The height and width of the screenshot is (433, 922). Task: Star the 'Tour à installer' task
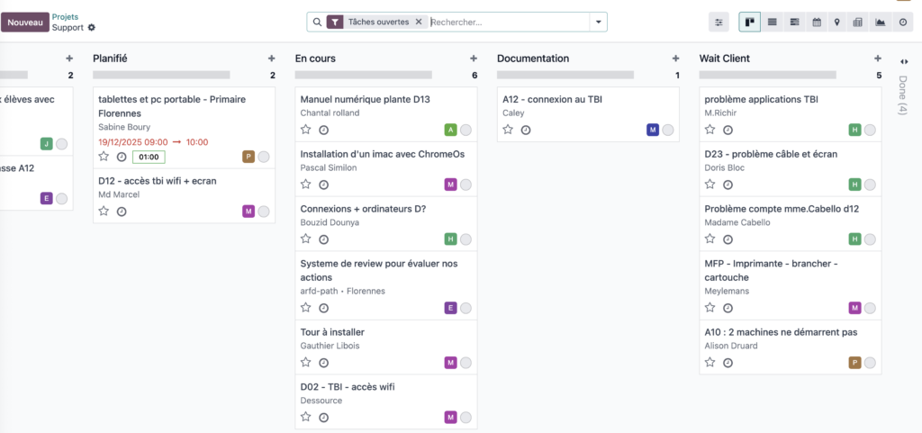(306, 362)
